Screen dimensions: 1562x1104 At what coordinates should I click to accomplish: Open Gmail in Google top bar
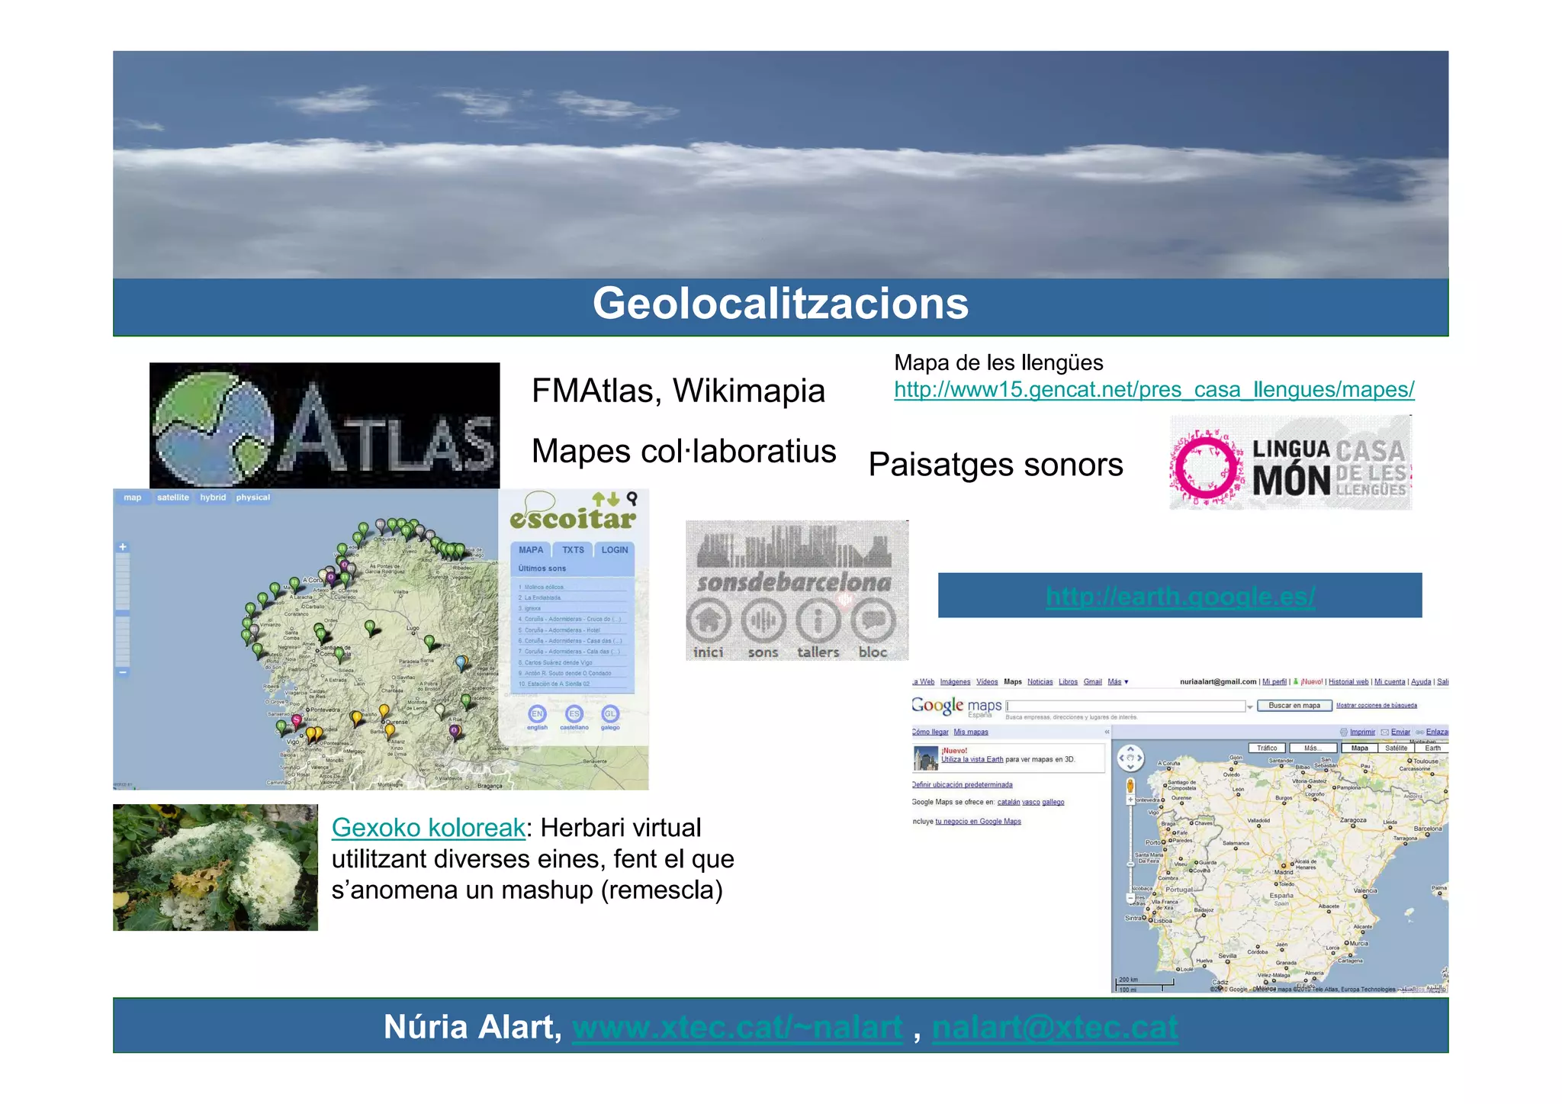pyautogui.click(x=1092, y=682)
